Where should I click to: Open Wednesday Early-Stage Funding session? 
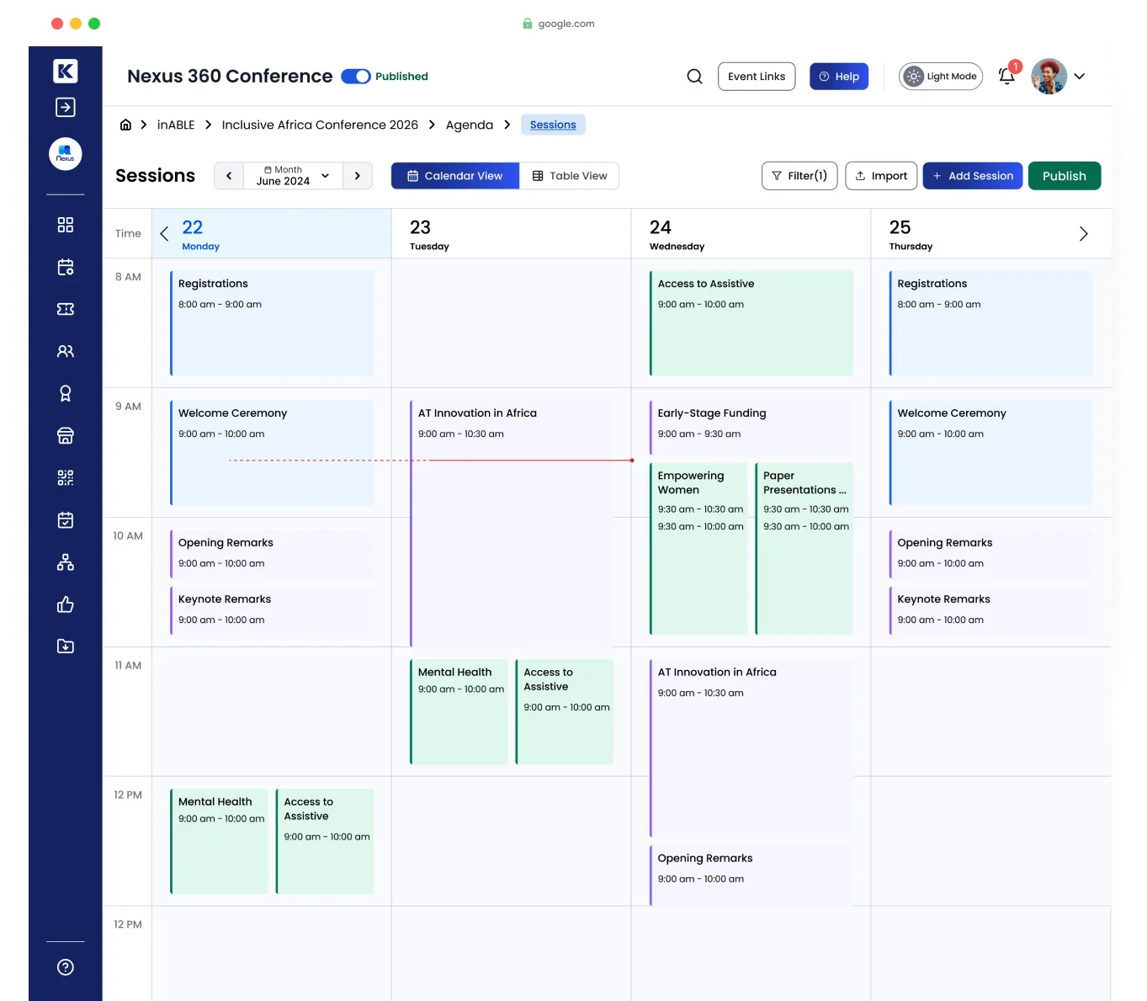pyautogui.click(x=751, y=427)
